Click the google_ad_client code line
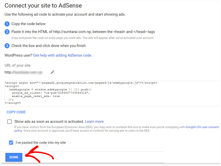This screenshot has width=221, height=166. tap(51, 93)
